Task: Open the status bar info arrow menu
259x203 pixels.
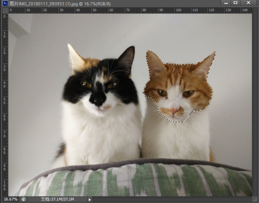Action: 90,200
